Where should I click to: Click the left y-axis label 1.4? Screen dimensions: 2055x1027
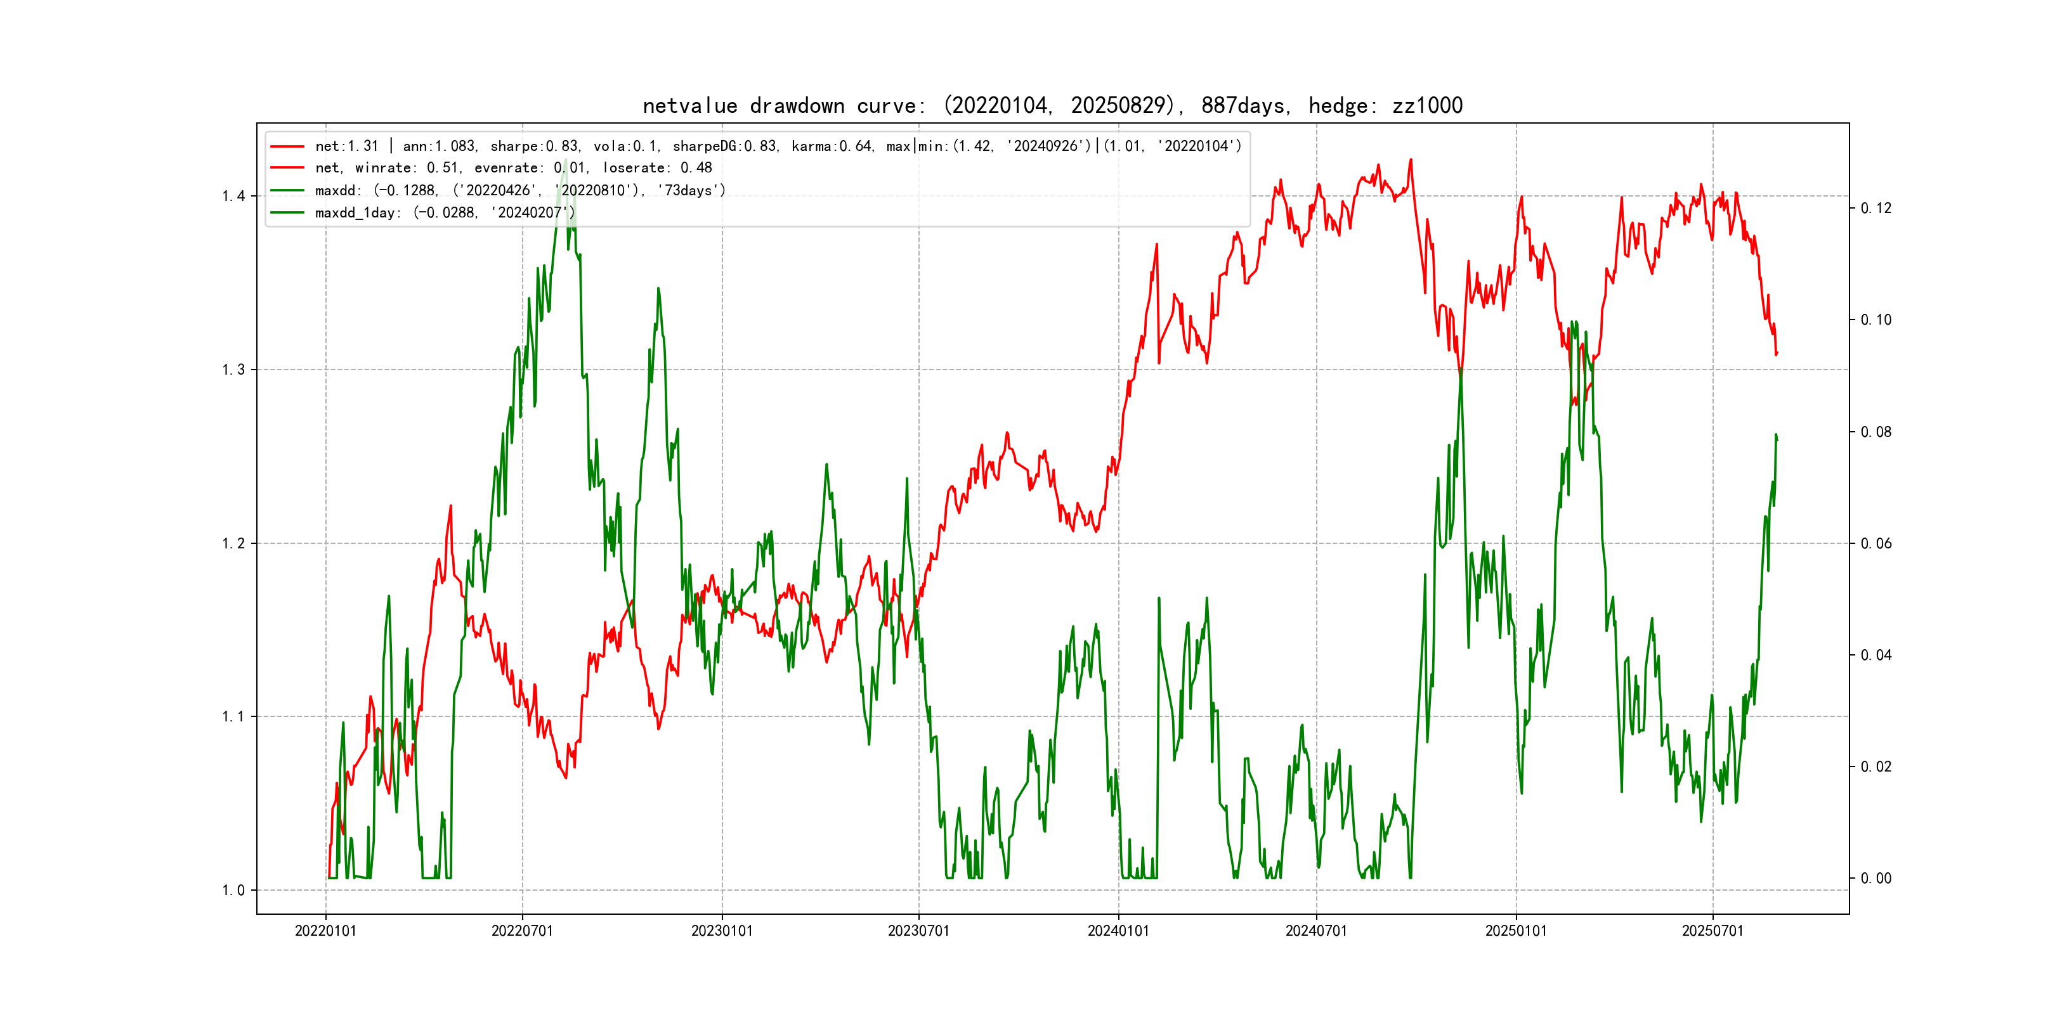click(234, 196)
